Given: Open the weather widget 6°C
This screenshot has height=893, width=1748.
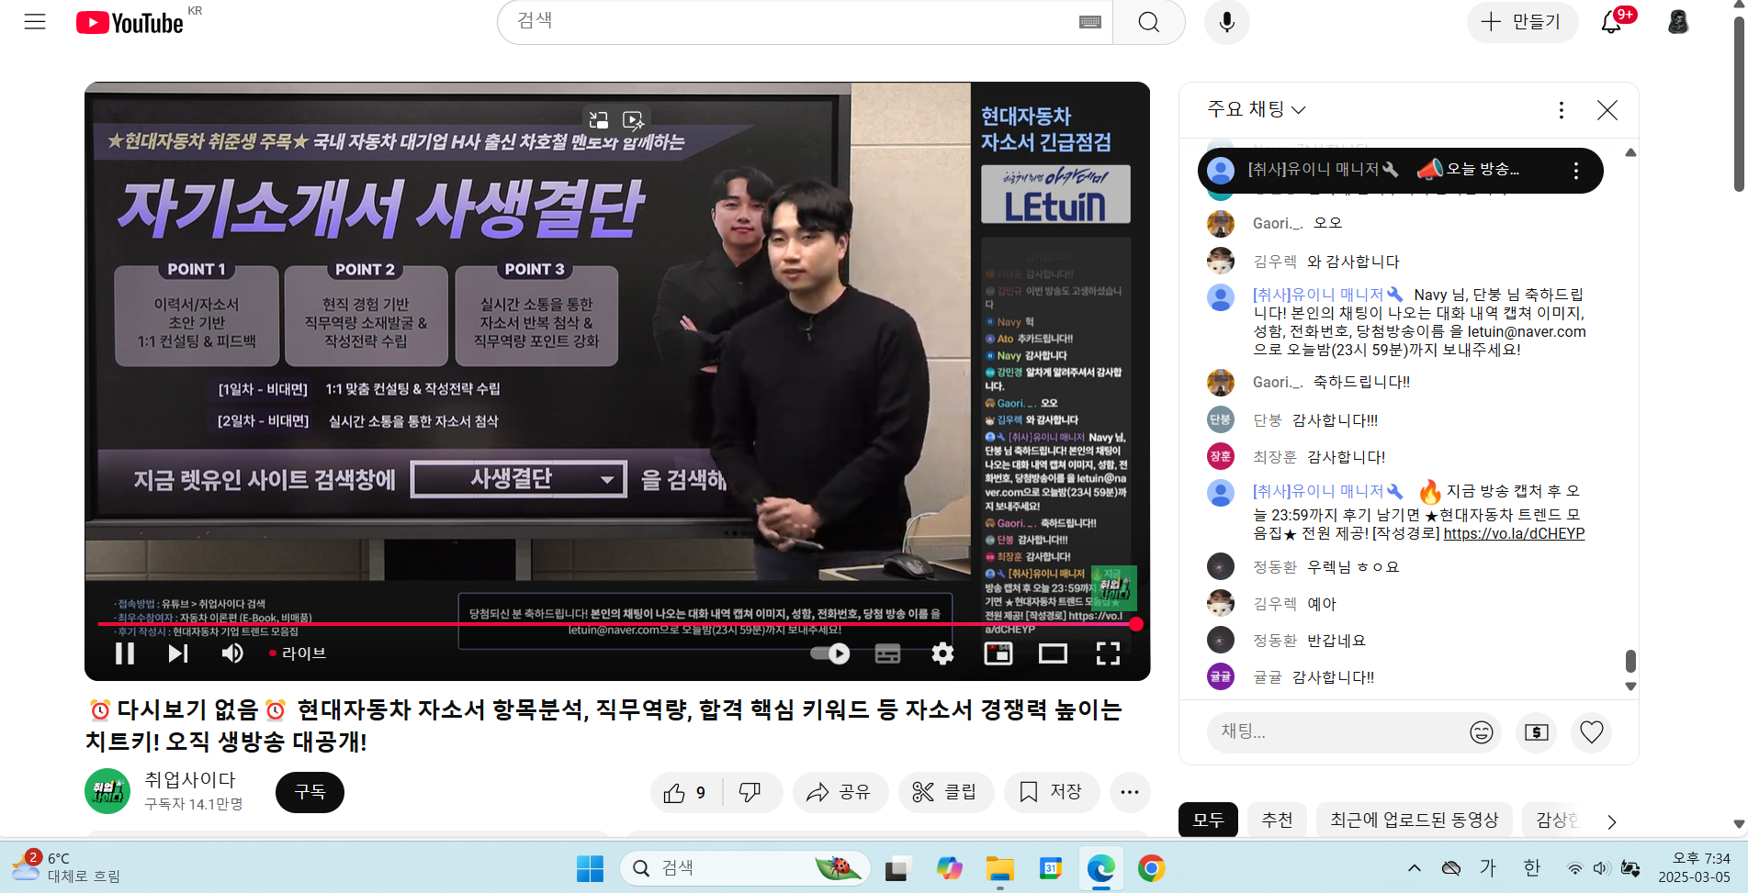Looking at the screenshot, I should pos(66,867).
